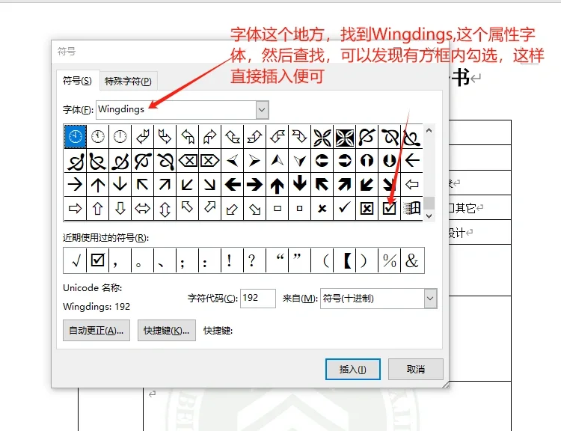Select the plain checkmark symbol in the Wingdings grid

344,208
